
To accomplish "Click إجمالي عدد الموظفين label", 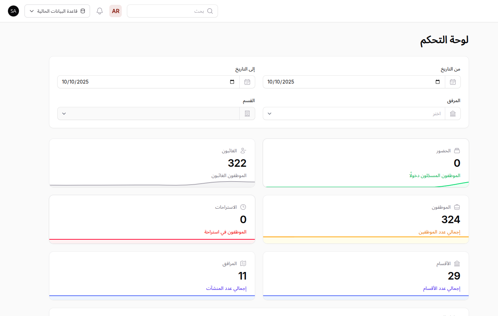I will pos(439,232).
